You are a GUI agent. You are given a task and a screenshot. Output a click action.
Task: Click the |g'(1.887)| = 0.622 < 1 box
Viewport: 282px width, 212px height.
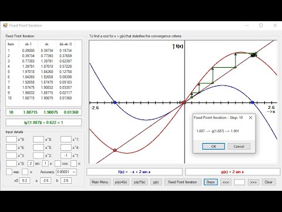coord(43,122)
